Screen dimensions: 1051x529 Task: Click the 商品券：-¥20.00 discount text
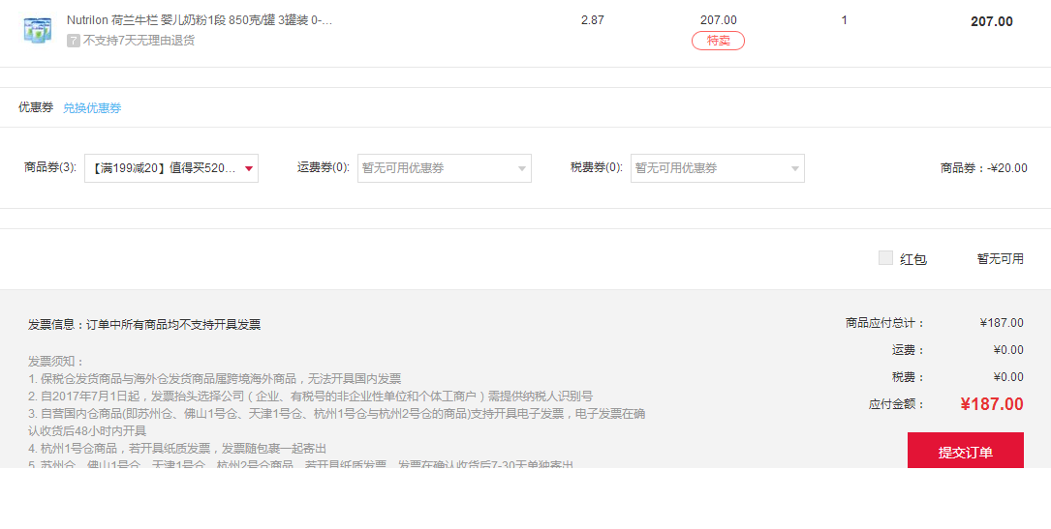[983, 168]
